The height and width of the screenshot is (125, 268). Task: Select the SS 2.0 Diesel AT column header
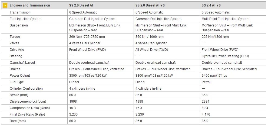[81, 5]
